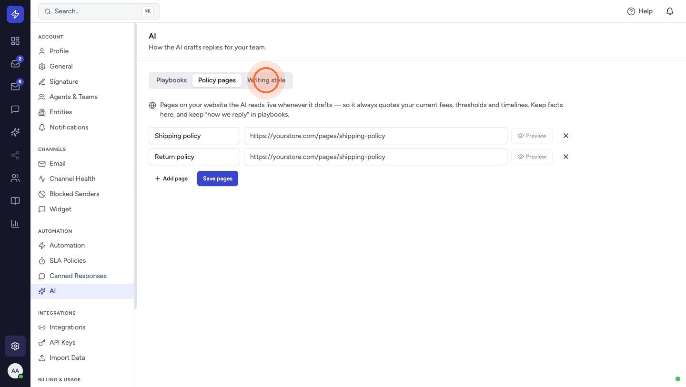The image size is (686, 387).
Task: Click the Save pages button
Action: click(x=218, y=179)
